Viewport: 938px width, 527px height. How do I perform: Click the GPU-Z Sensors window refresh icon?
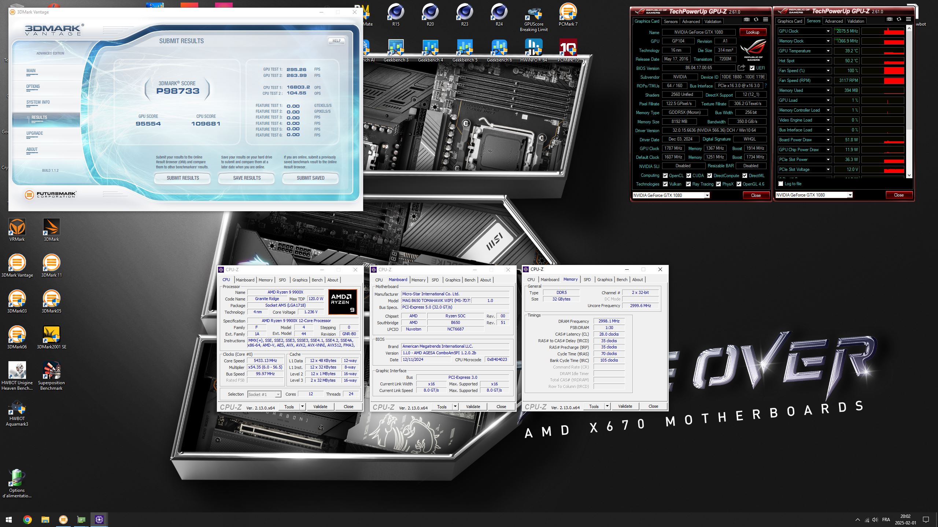click(899, 19)
